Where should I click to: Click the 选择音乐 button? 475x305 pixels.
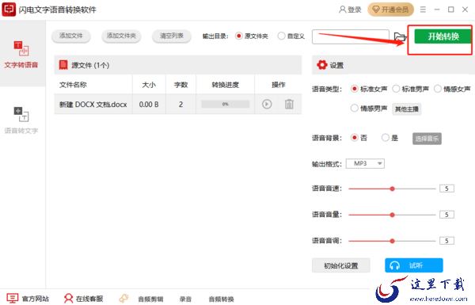[x=427, y=139]
